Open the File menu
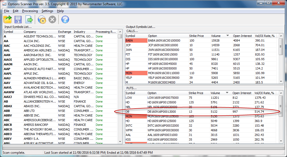 tap(7, 11)
